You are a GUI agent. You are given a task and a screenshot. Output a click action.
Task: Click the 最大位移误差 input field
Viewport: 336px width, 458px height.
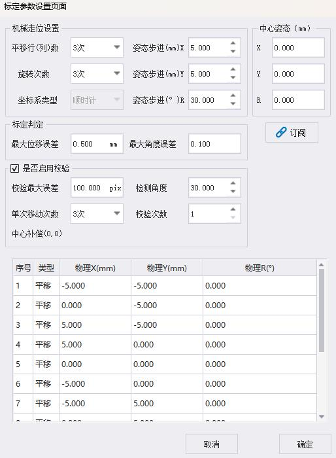click(x=97, y=144)
